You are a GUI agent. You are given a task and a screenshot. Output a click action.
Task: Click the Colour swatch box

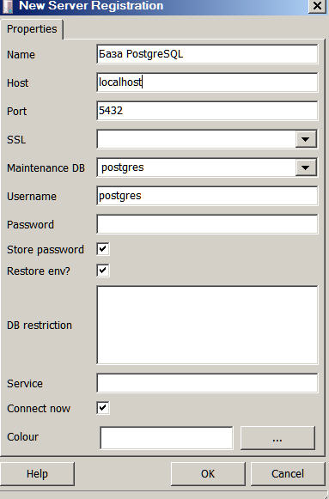click(x=167, y=438)
